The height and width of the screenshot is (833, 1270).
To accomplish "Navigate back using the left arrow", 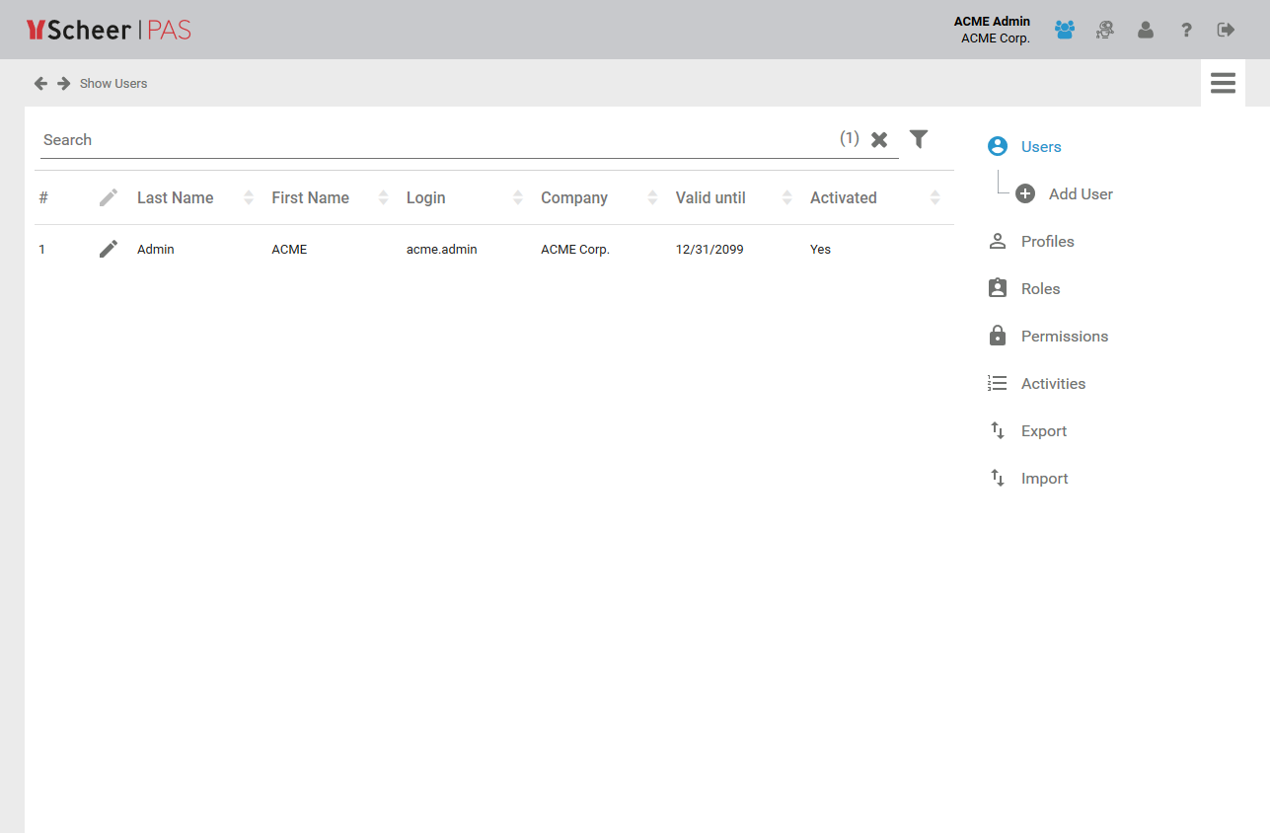I will [40, 83].
